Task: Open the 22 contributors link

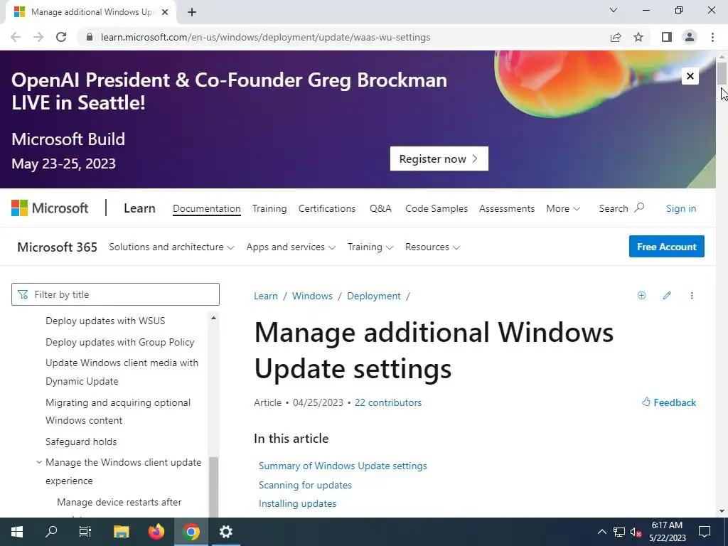Action: tap(387, 402)
